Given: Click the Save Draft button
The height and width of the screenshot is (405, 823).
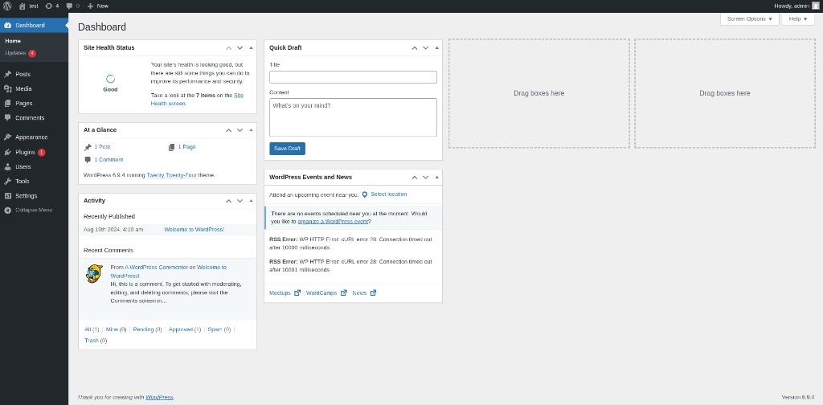Looking at the screenshot, I should point(287,149).
